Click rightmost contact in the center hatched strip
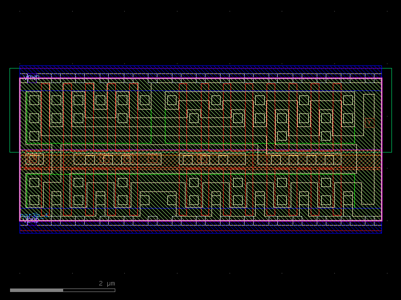This screenshot has width=401, height=300. point(329,159)
